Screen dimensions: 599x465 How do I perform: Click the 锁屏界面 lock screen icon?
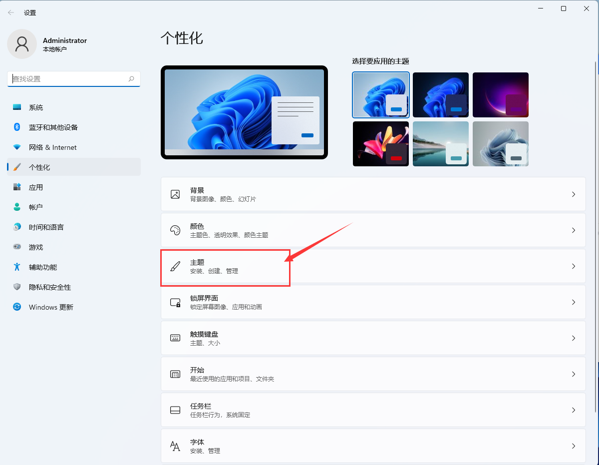click(x=175, y=302)
